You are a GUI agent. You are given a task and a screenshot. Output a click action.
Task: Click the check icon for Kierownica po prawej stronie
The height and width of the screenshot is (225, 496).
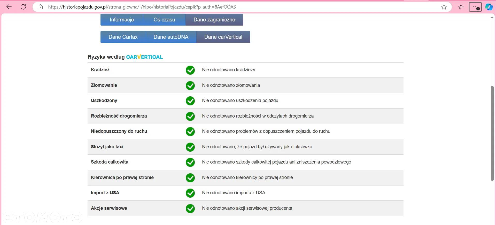coord(190,178)
